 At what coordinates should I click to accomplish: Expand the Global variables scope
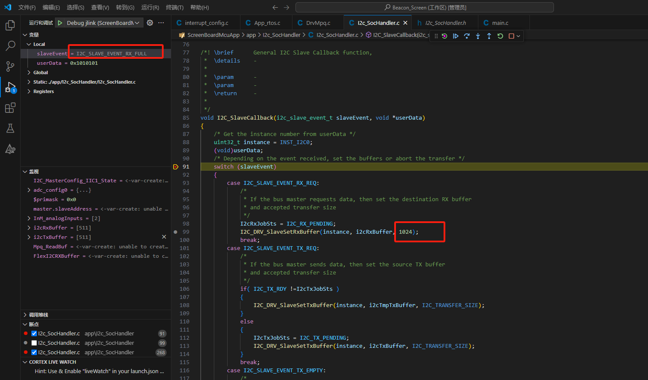pos(29,72)
